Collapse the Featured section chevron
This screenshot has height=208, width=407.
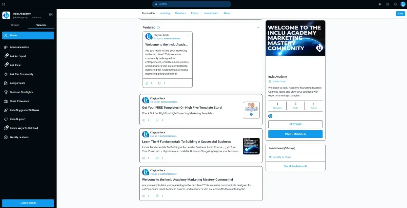click(x=258, y=27)
